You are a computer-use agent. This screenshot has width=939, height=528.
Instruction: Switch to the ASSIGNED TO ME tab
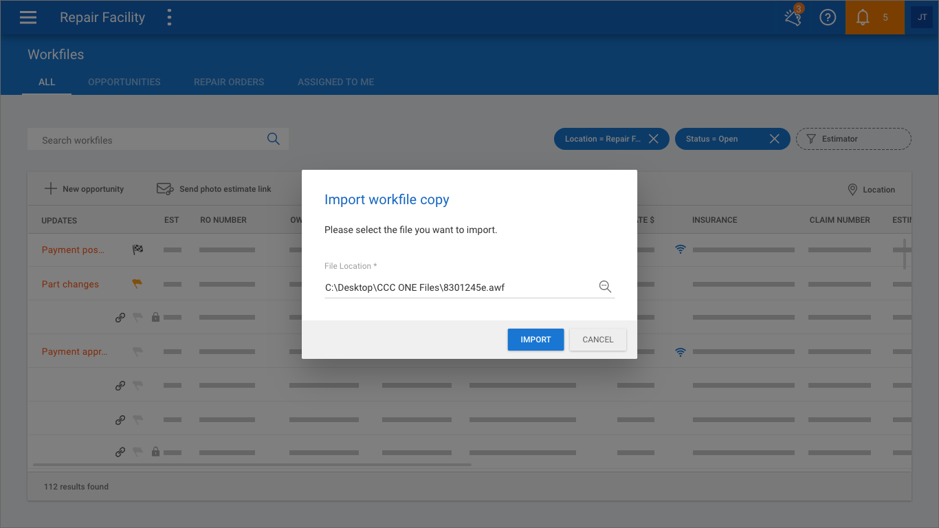click(336, 82)
